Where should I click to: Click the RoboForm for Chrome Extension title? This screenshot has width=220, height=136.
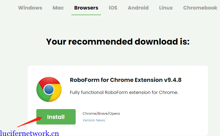[116, 80]
